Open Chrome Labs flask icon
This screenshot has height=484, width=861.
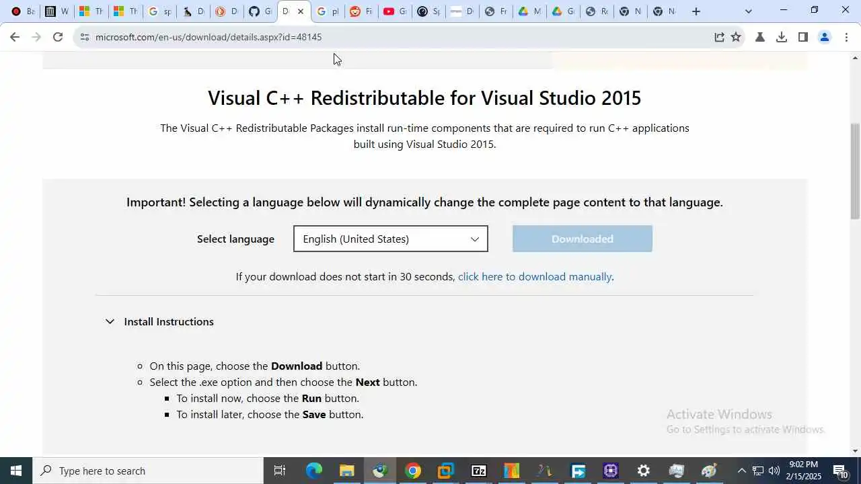pyautogui.click(x=760, y=37)
